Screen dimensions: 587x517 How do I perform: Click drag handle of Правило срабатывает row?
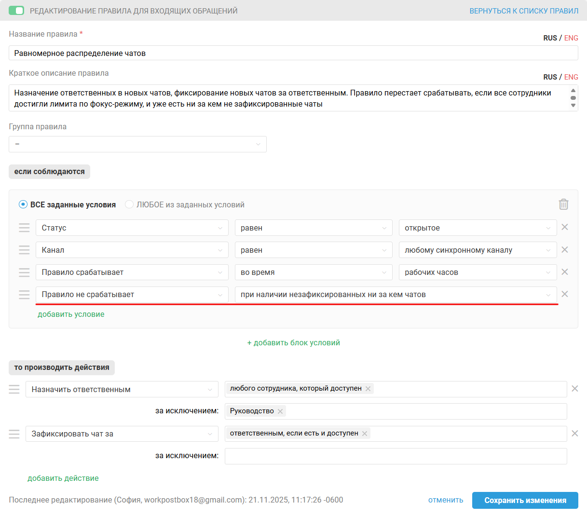(24, 272)
